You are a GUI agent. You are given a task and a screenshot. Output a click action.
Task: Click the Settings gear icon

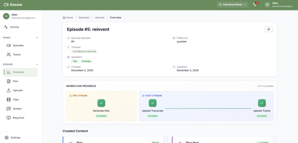pyautogui.click(x=6, y=137)
